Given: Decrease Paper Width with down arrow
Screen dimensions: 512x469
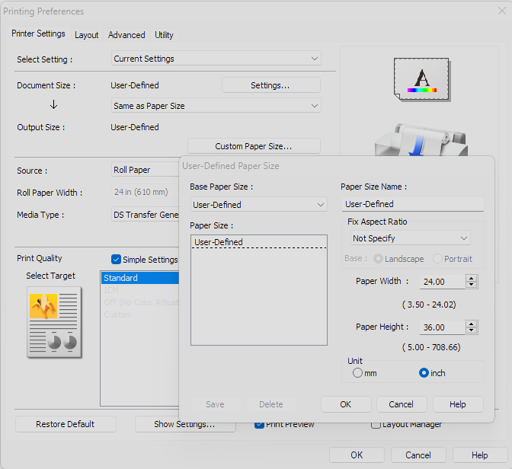Looking at the screenshot, I should [x=471, y=285].
